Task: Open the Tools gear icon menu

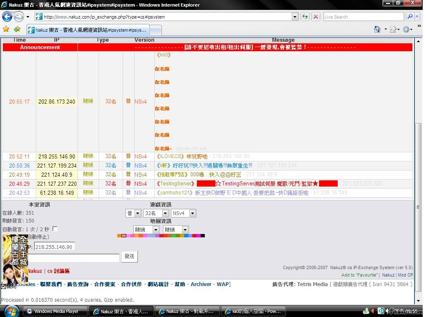Action: click(406, 29)
